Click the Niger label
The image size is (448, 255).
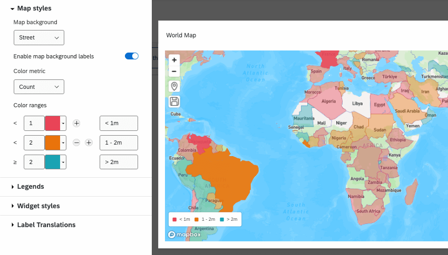point(342,123)
